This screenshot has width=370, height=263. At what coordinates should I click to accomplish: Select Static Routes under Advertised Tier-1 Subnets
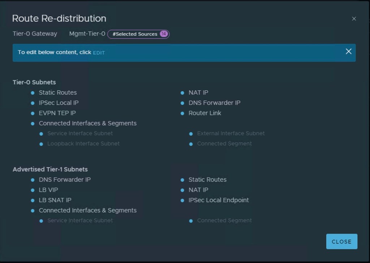(x=207, y=180)
